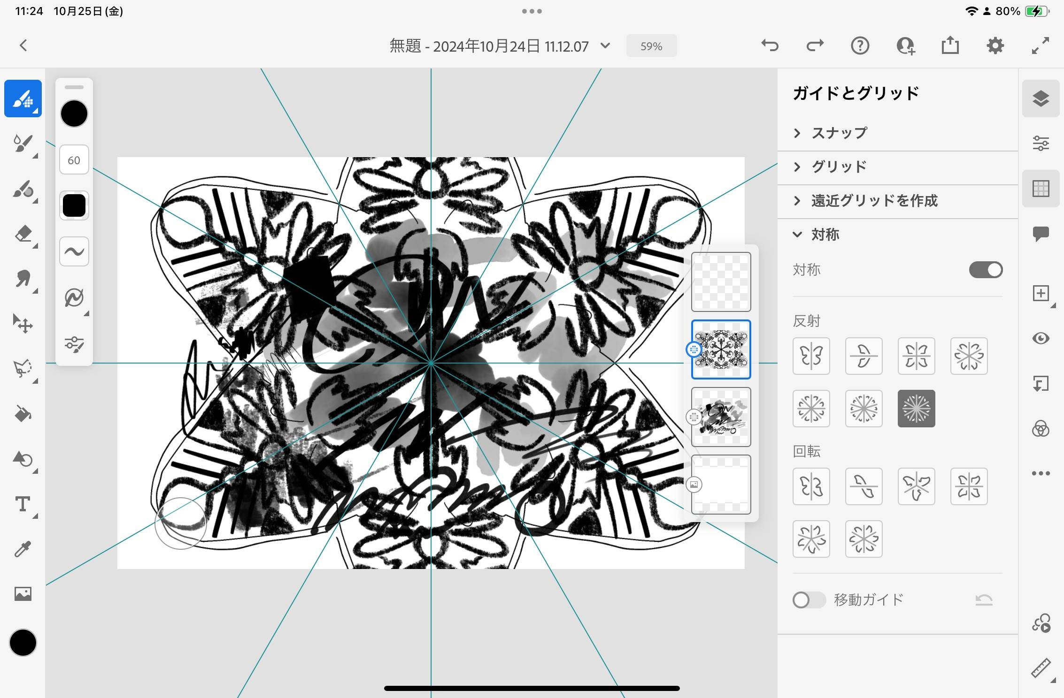Turn off the 対称 symmetry switch

click(986, 270)
